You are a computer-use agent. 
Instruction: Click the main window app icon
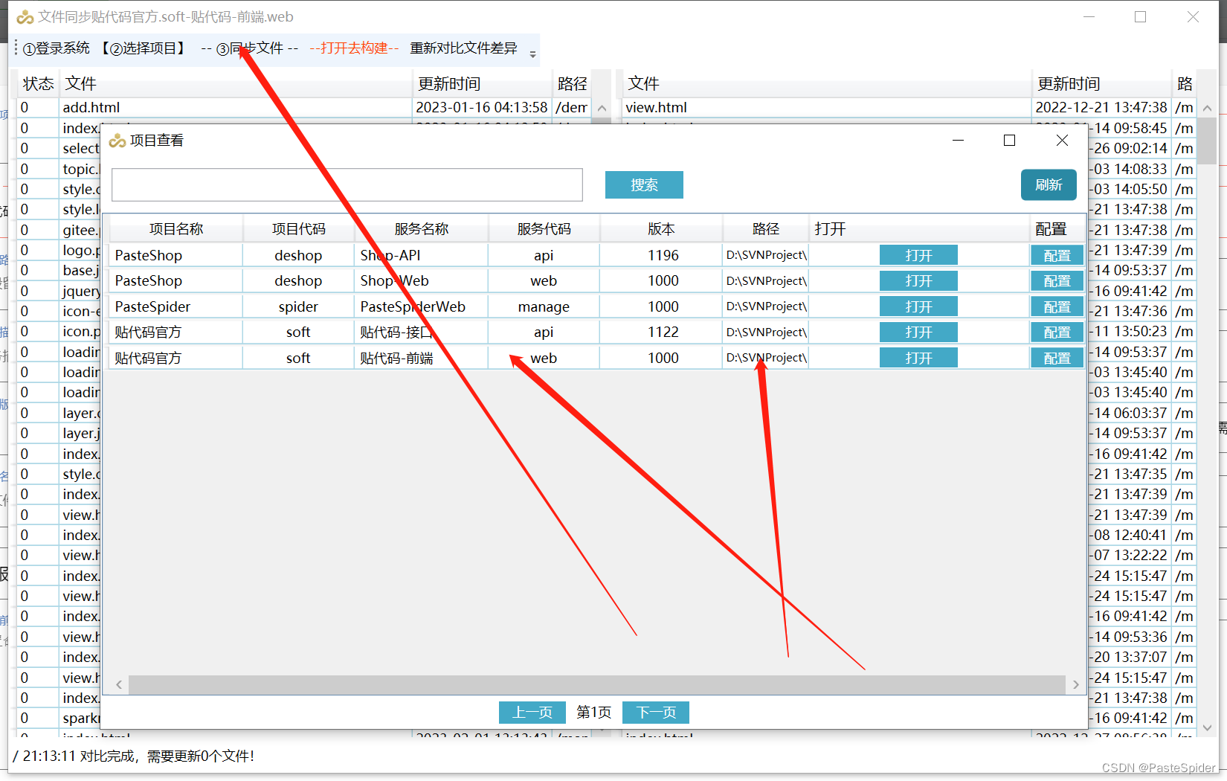[25, 17]
